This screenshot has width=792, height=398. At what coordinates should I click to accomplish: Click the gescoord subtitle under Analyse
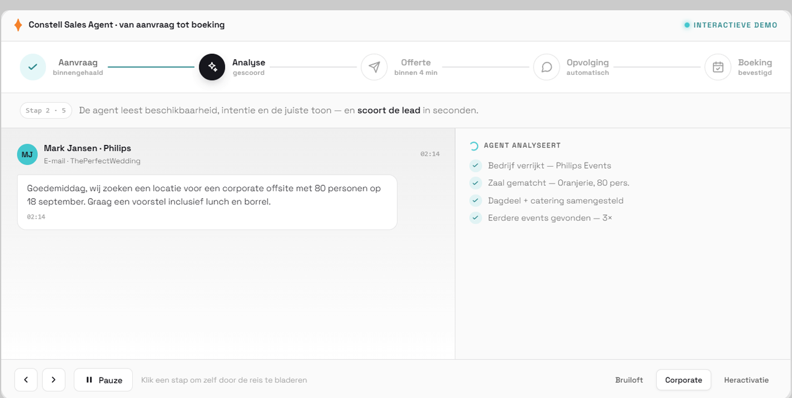249,73
